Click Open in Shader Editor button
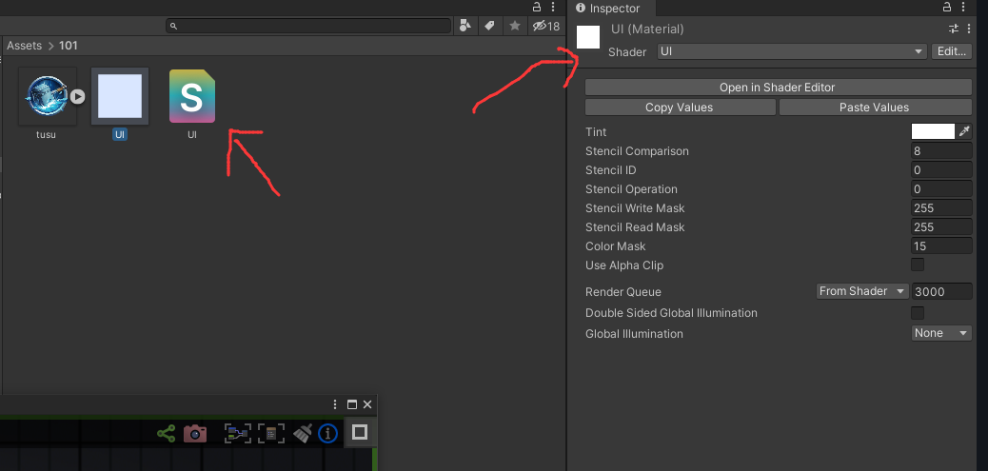This screenshot has height=471, width=988. [779, 88]
